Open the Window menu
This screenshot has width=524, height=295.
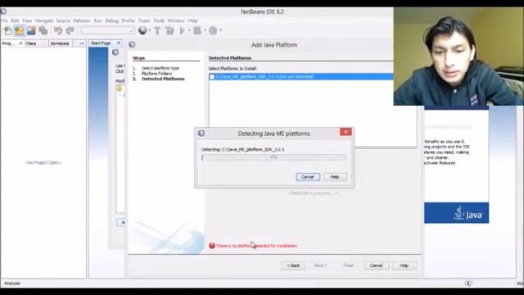pyautogui.click(x=176, y=20)
